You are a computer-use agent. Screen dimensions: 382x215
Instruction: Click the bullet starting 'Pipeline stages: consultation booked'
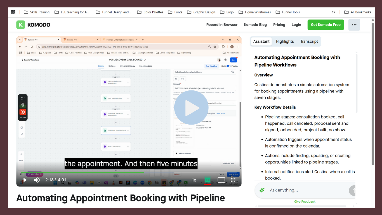tap(307, 123)
